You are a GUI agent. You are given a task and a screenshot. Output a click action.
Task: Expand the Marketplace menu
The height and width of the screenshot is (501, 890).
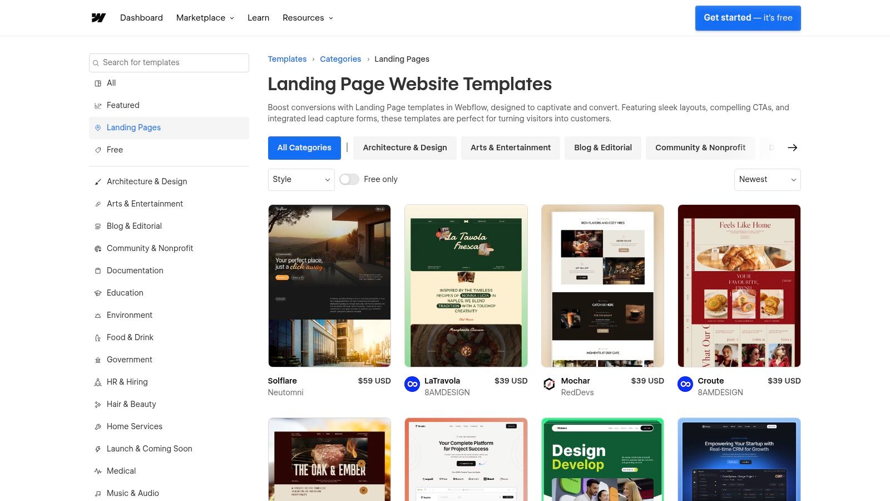[205, 18]
